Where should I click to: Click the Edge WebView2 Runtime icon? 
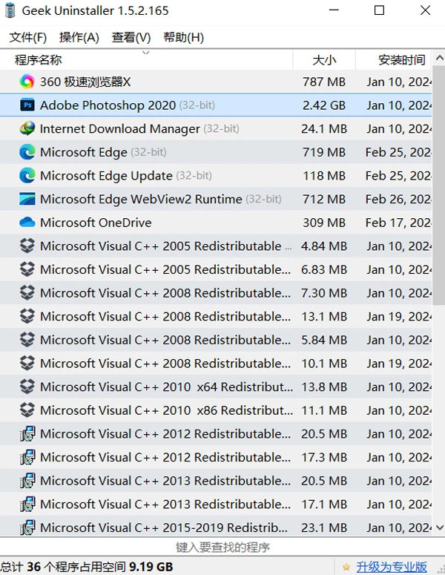coord(27,199)
